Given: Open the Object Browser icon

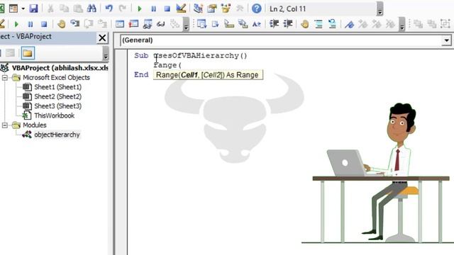Looking at the screenshot, I should (226, 8).
